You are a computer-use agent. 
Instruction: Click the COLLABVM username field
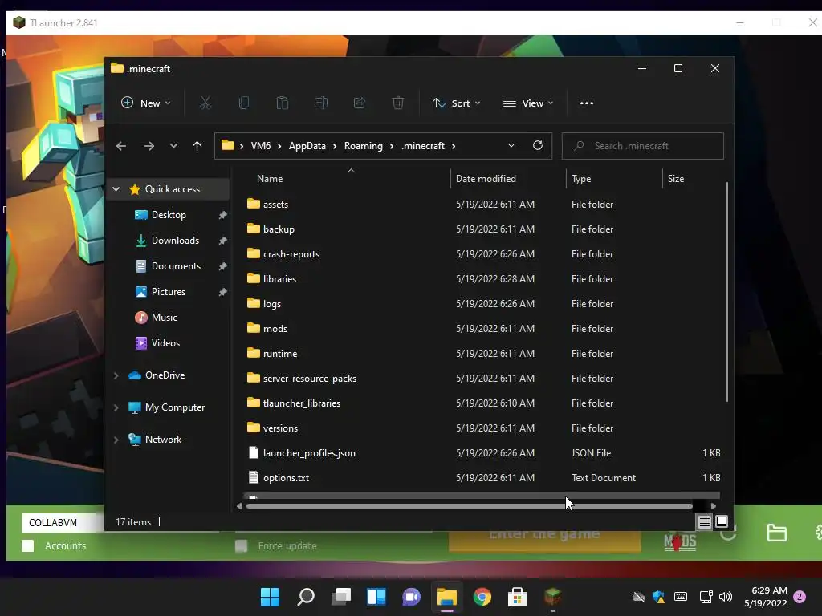coord(62,523)
